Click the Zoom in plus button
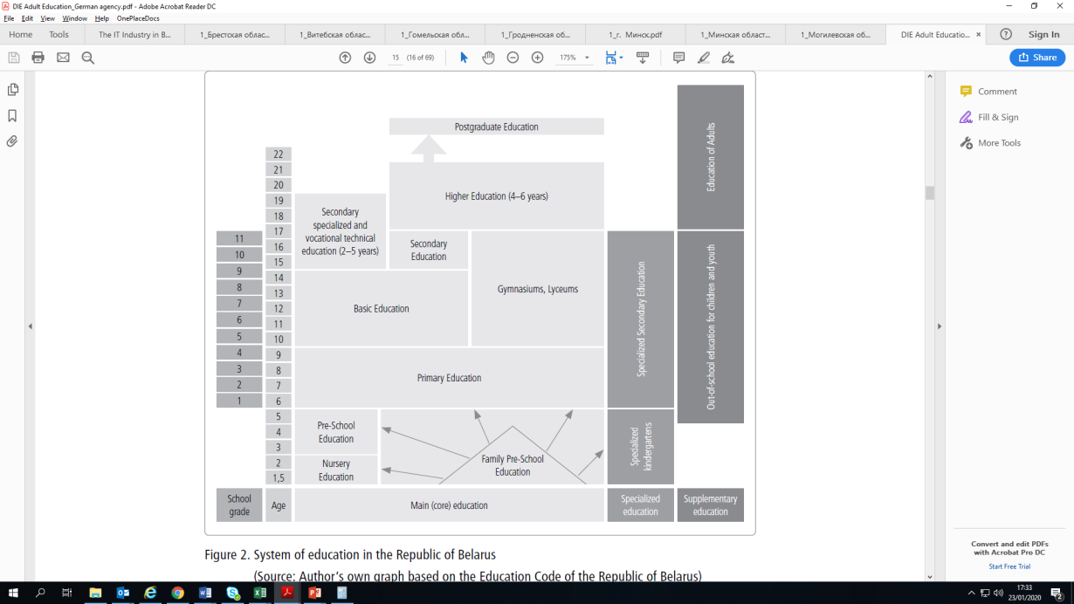The height and width of the screenshot is (604, 1074). tap(537, 58)
